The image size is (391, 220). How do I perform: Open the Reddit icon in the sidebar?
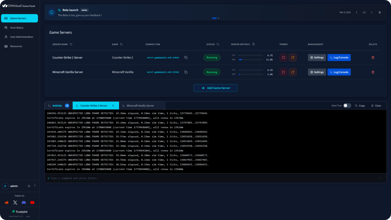click(7, 203)
